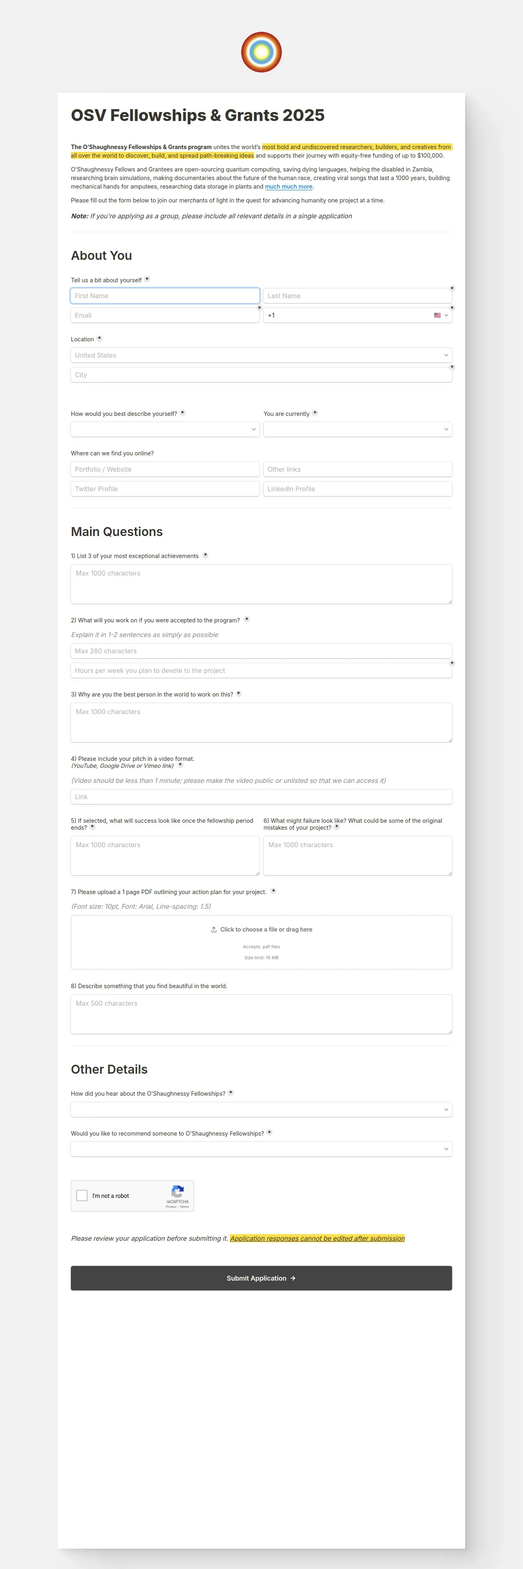The image size is (523, 1569).
Task: Open the reCAPTCHA Privacy link
Action: point(171,1206)
